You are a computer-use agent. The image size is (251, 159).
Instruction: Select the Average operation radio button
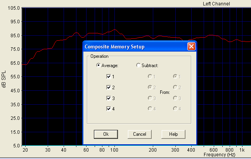[x=98, y=65]
